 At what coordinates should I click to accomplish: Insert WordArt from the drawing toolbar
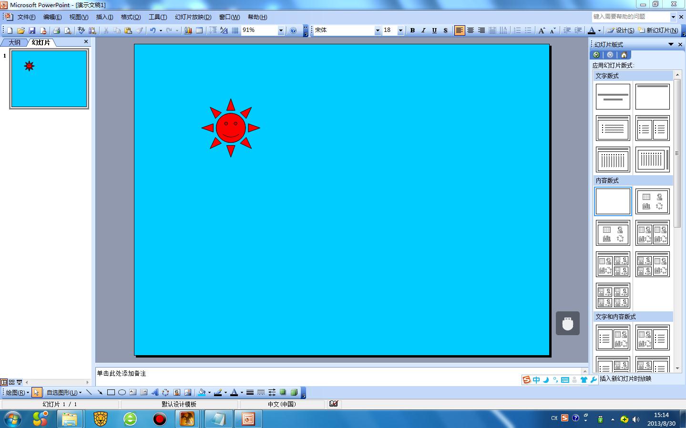click(x=155, y=392)
